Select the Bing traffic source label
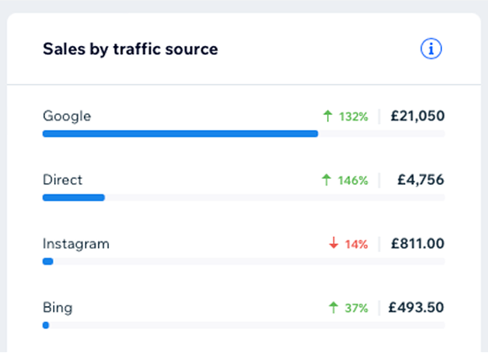488x353 pixels. (57, 308)
